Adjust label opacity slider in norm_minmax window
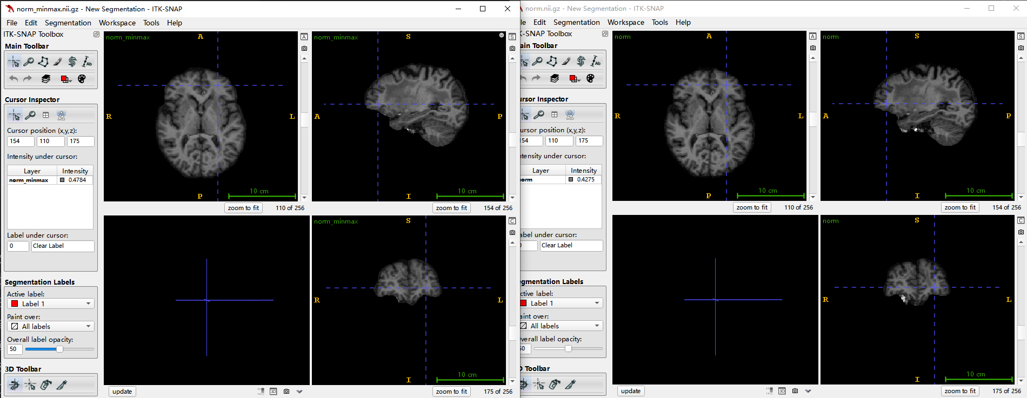 (59, 349)
